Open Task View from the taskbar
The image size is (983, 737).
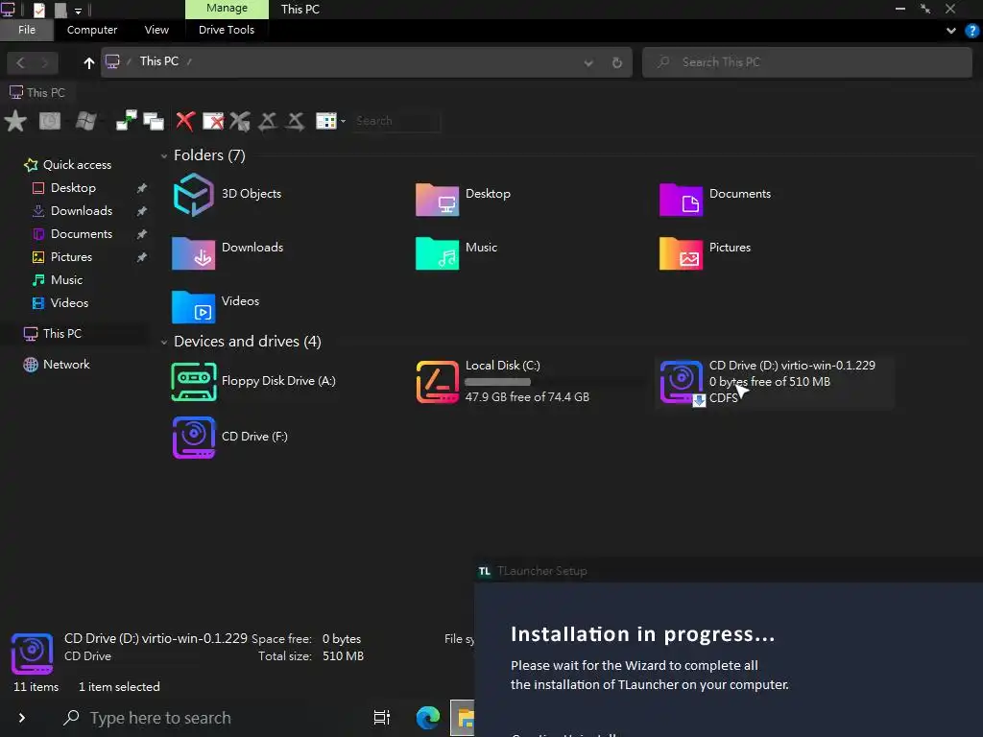coord(382,718)
